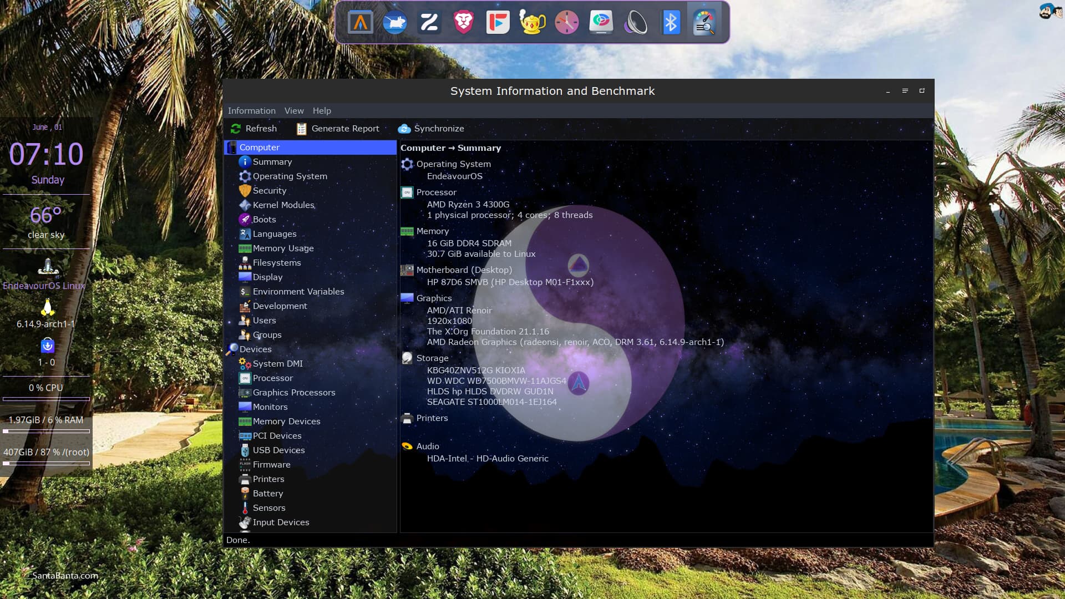Viewport: 1065px width, 599px height.
Task: Collapse the Computer tree category
Action: click(x=259, y=147)
